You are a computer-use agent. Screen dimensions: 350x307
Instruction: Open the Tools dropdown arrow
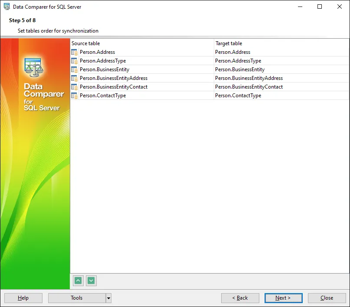pos(108,298)
